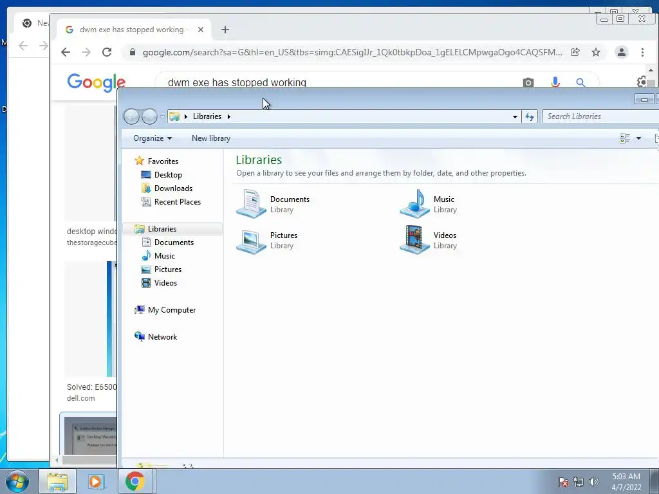Click New library button
This screenshot has width=659, height=494.
[x=211, y=138]
